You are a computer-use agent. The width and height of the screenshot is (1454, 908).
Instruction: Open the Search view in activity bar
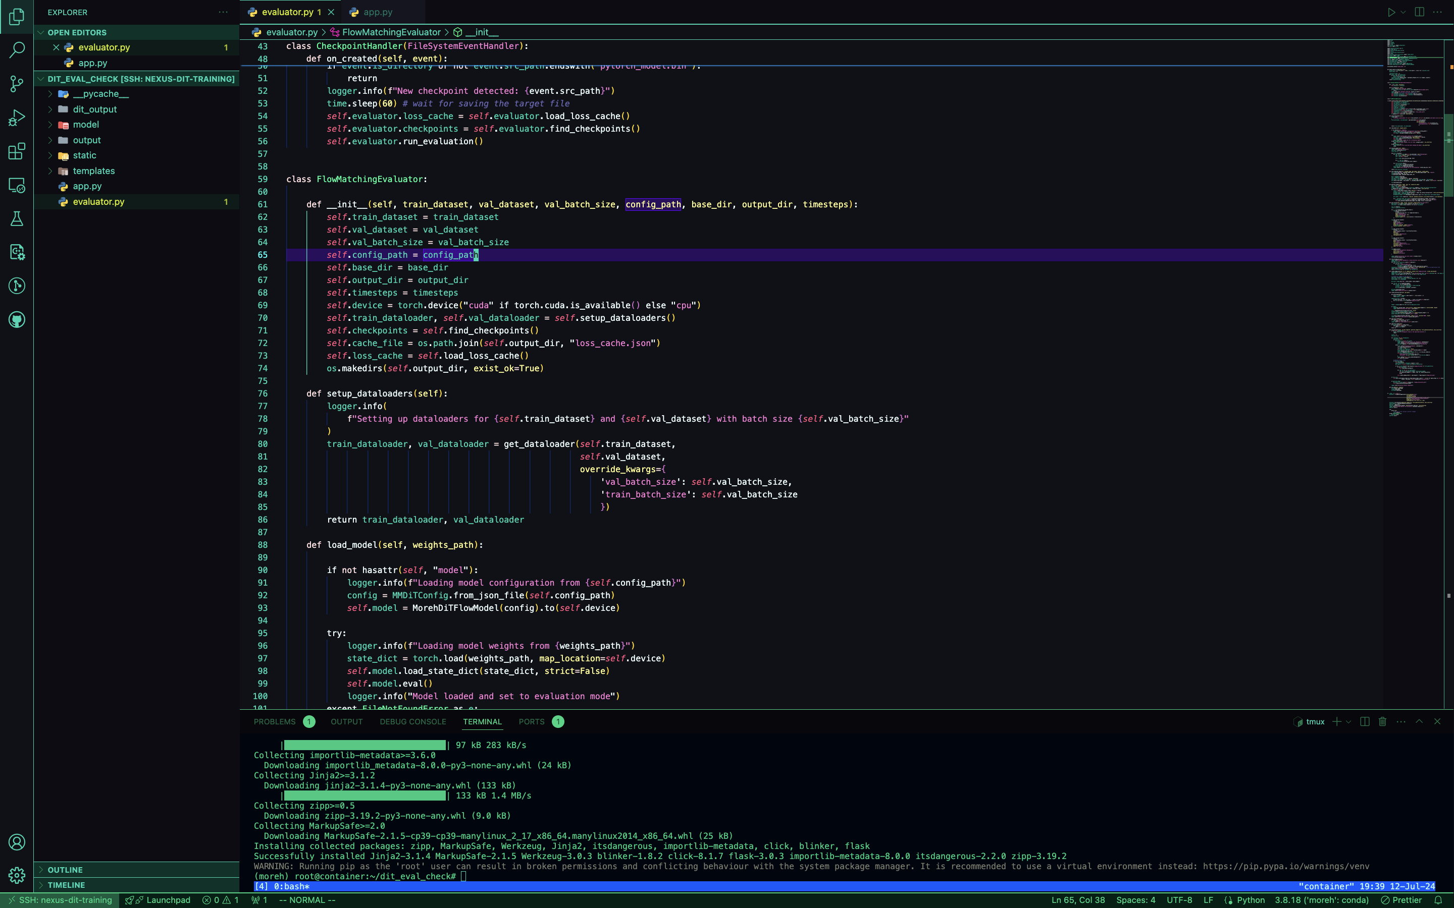pyautogui.click(x=17, y=50)
